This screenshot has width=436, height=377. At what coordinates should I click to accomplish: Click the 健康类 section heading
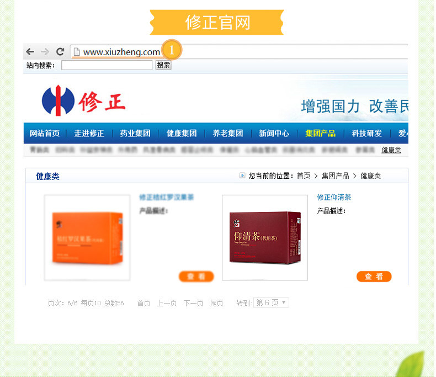pos(47,176)
